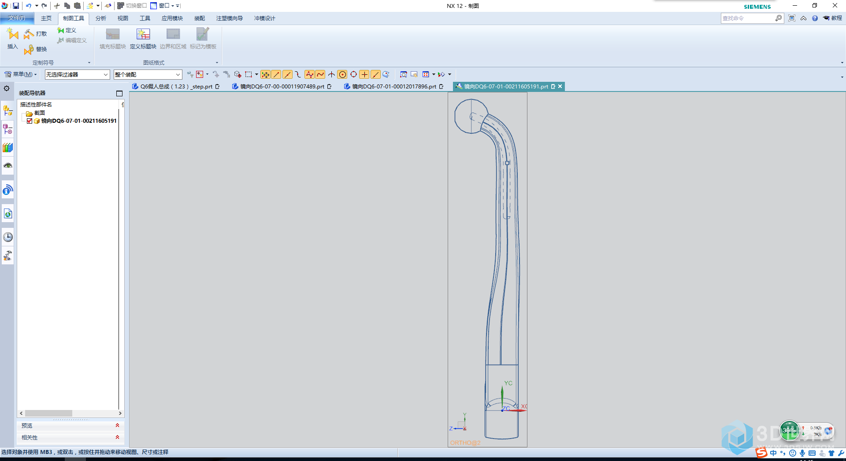The width and height of the screenshot is (846, 461).
Task: Click the 描述性部件名 column header
Action: click(x=36, y=105)
